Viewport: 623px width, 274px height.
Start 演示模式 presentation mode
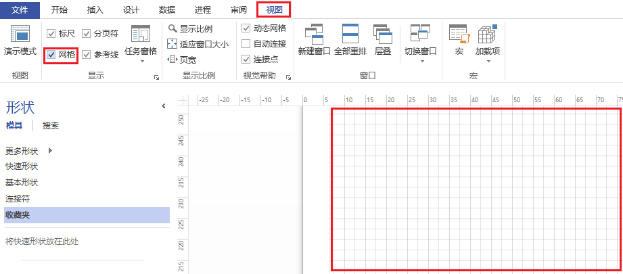point(20,40)
